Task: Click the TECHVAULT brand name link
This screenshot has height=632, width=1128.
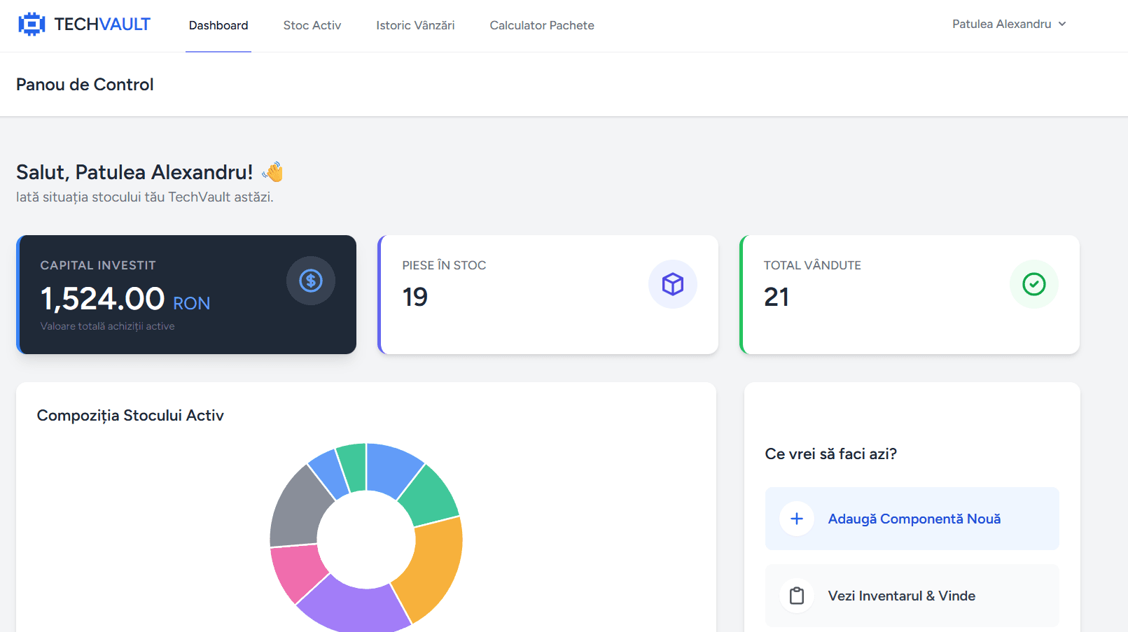Action: click(x=102, y=24)
